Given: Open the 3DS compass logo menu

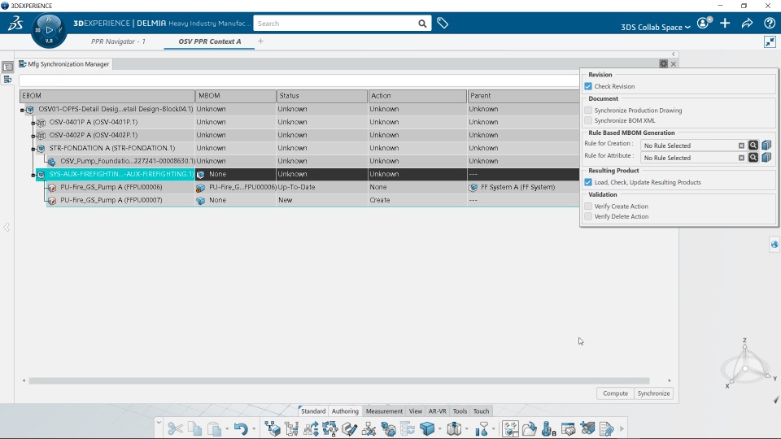Looking at the screenshot, I should tap(15, 24).
